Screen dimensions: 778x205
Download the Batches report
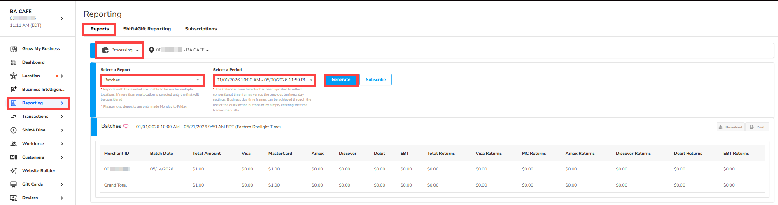[x=730, y=127]
